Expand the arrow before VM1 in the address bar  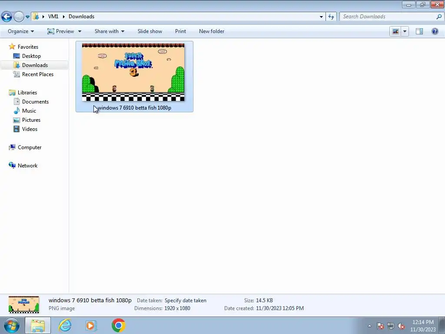coord(43,17)
